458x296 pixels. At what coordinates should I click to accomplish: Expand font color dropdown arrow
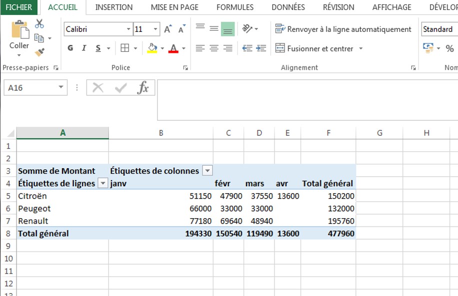click(x=183, y=48)
